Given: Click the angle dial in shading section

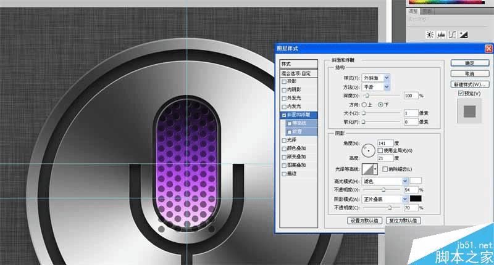Looking at the screenshot, I should 368,150.
